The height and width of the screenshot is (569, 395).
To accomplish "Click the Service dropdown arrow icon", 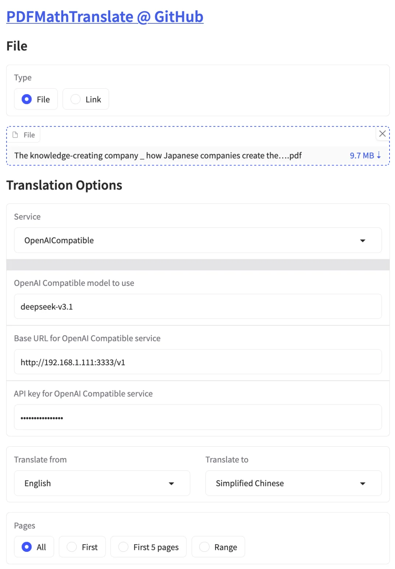I will tap(362, 241).
